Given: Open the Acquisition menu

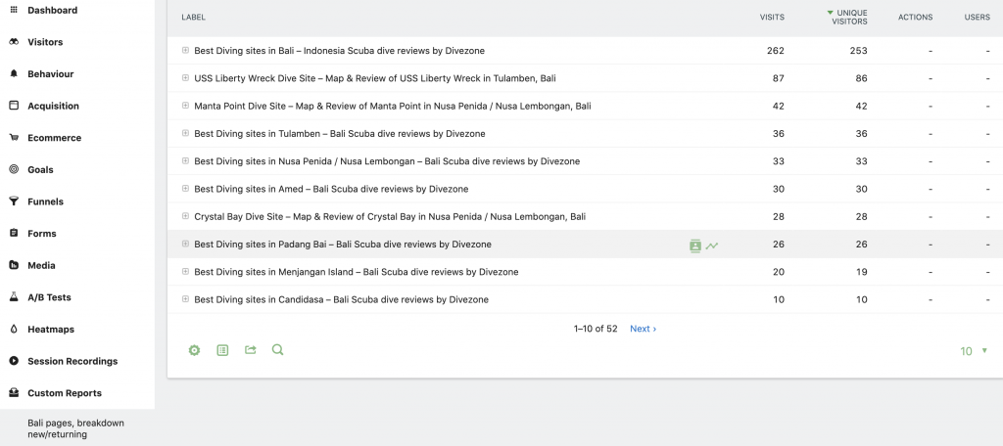Looking at the screenshot, I should pos(53,106).
